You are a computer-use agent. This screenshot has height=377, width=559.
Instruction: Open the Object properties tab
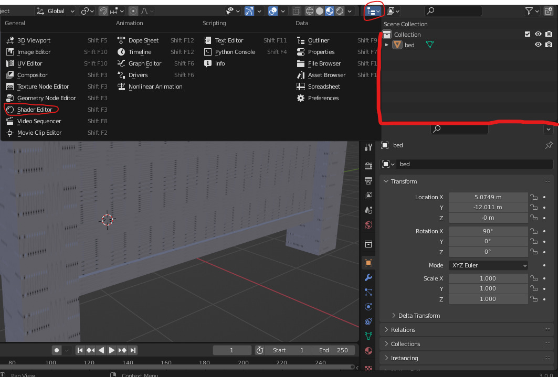(x=368, y=263)
